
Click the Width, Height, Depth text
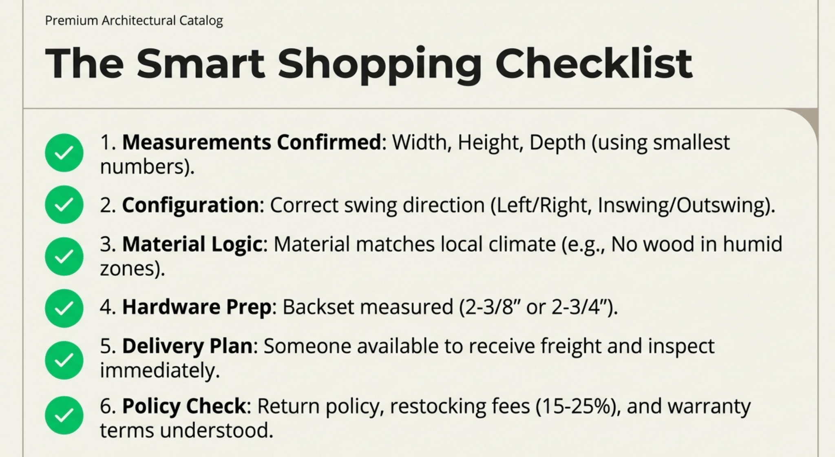coord(488,142)
